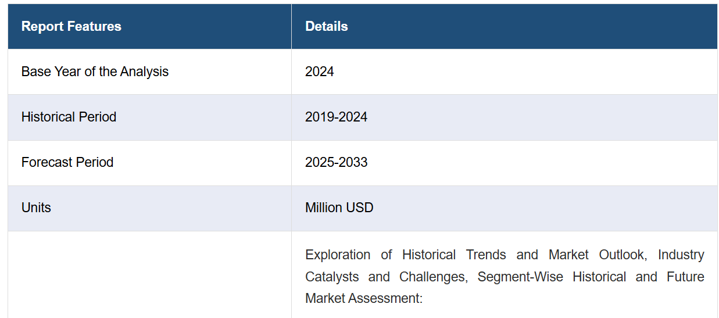Click the Report Features column header
Viewport: 719px width, 318px height.
click(x=71, y=26)
